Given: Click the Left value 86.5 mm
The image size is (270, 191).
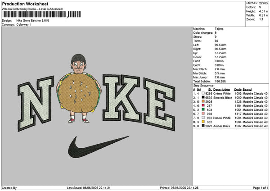Looking at the screenshot, I should 220,45.
